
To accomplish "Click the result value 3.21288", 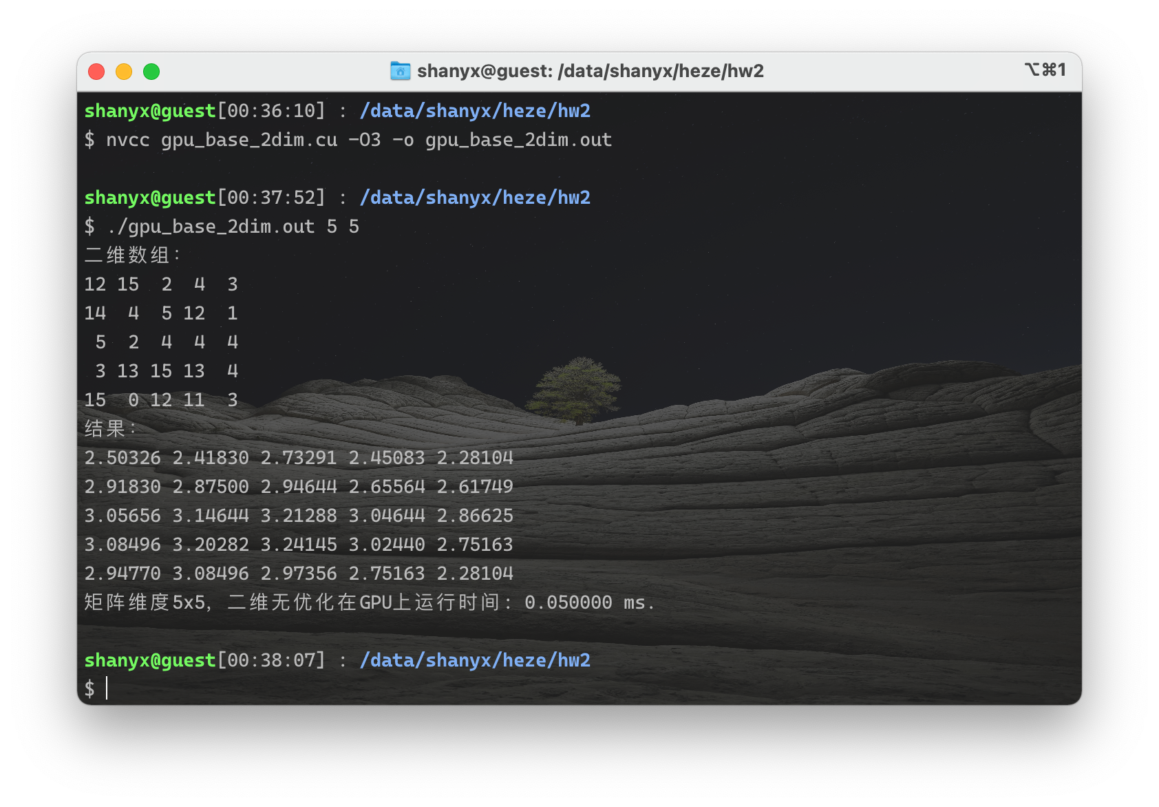I will [299, 516].
